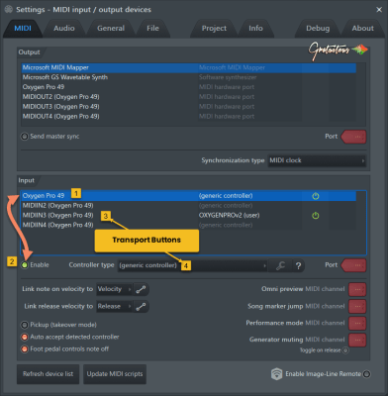This screenshot has height=396, width=388.
Task: Click Refresh device list button
Action: click(x=48, y=374)
